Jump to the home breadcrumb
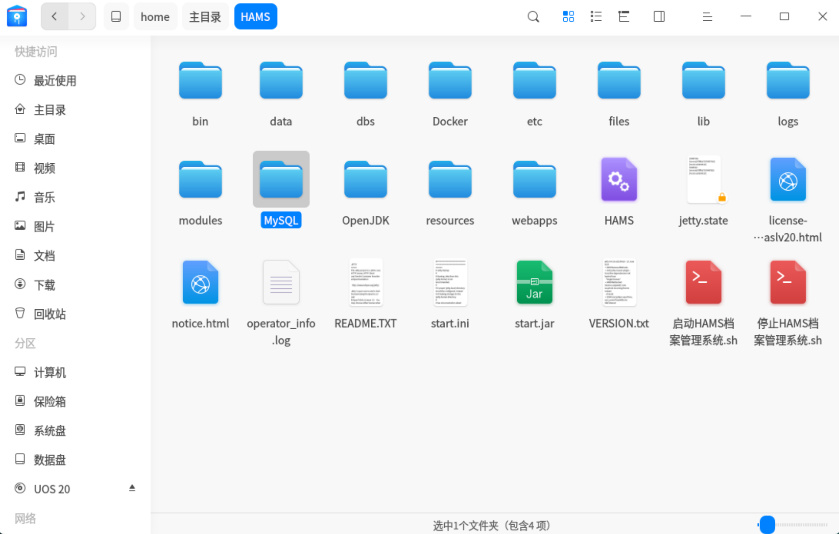This screenshot has width=839, height=534. pyautogui.click(x=155, y=17)
